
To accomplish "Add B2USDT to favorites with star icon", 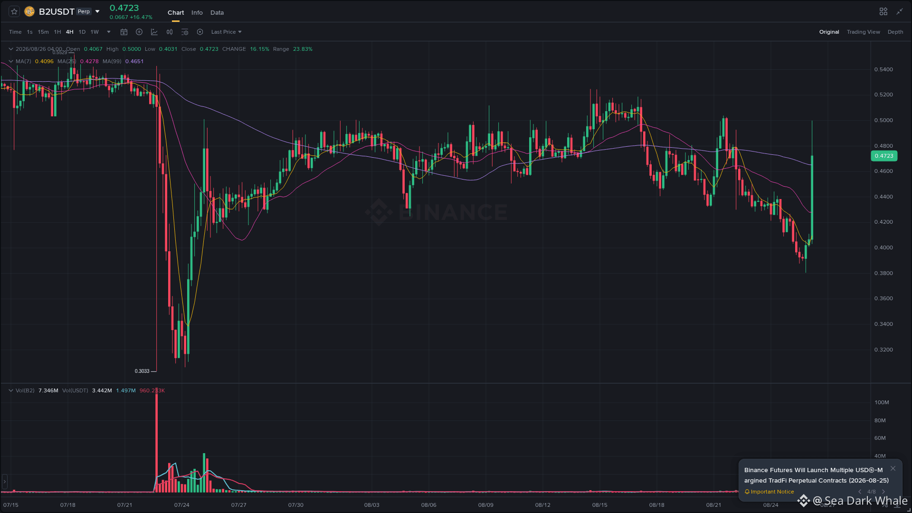I will coord(14,11).
